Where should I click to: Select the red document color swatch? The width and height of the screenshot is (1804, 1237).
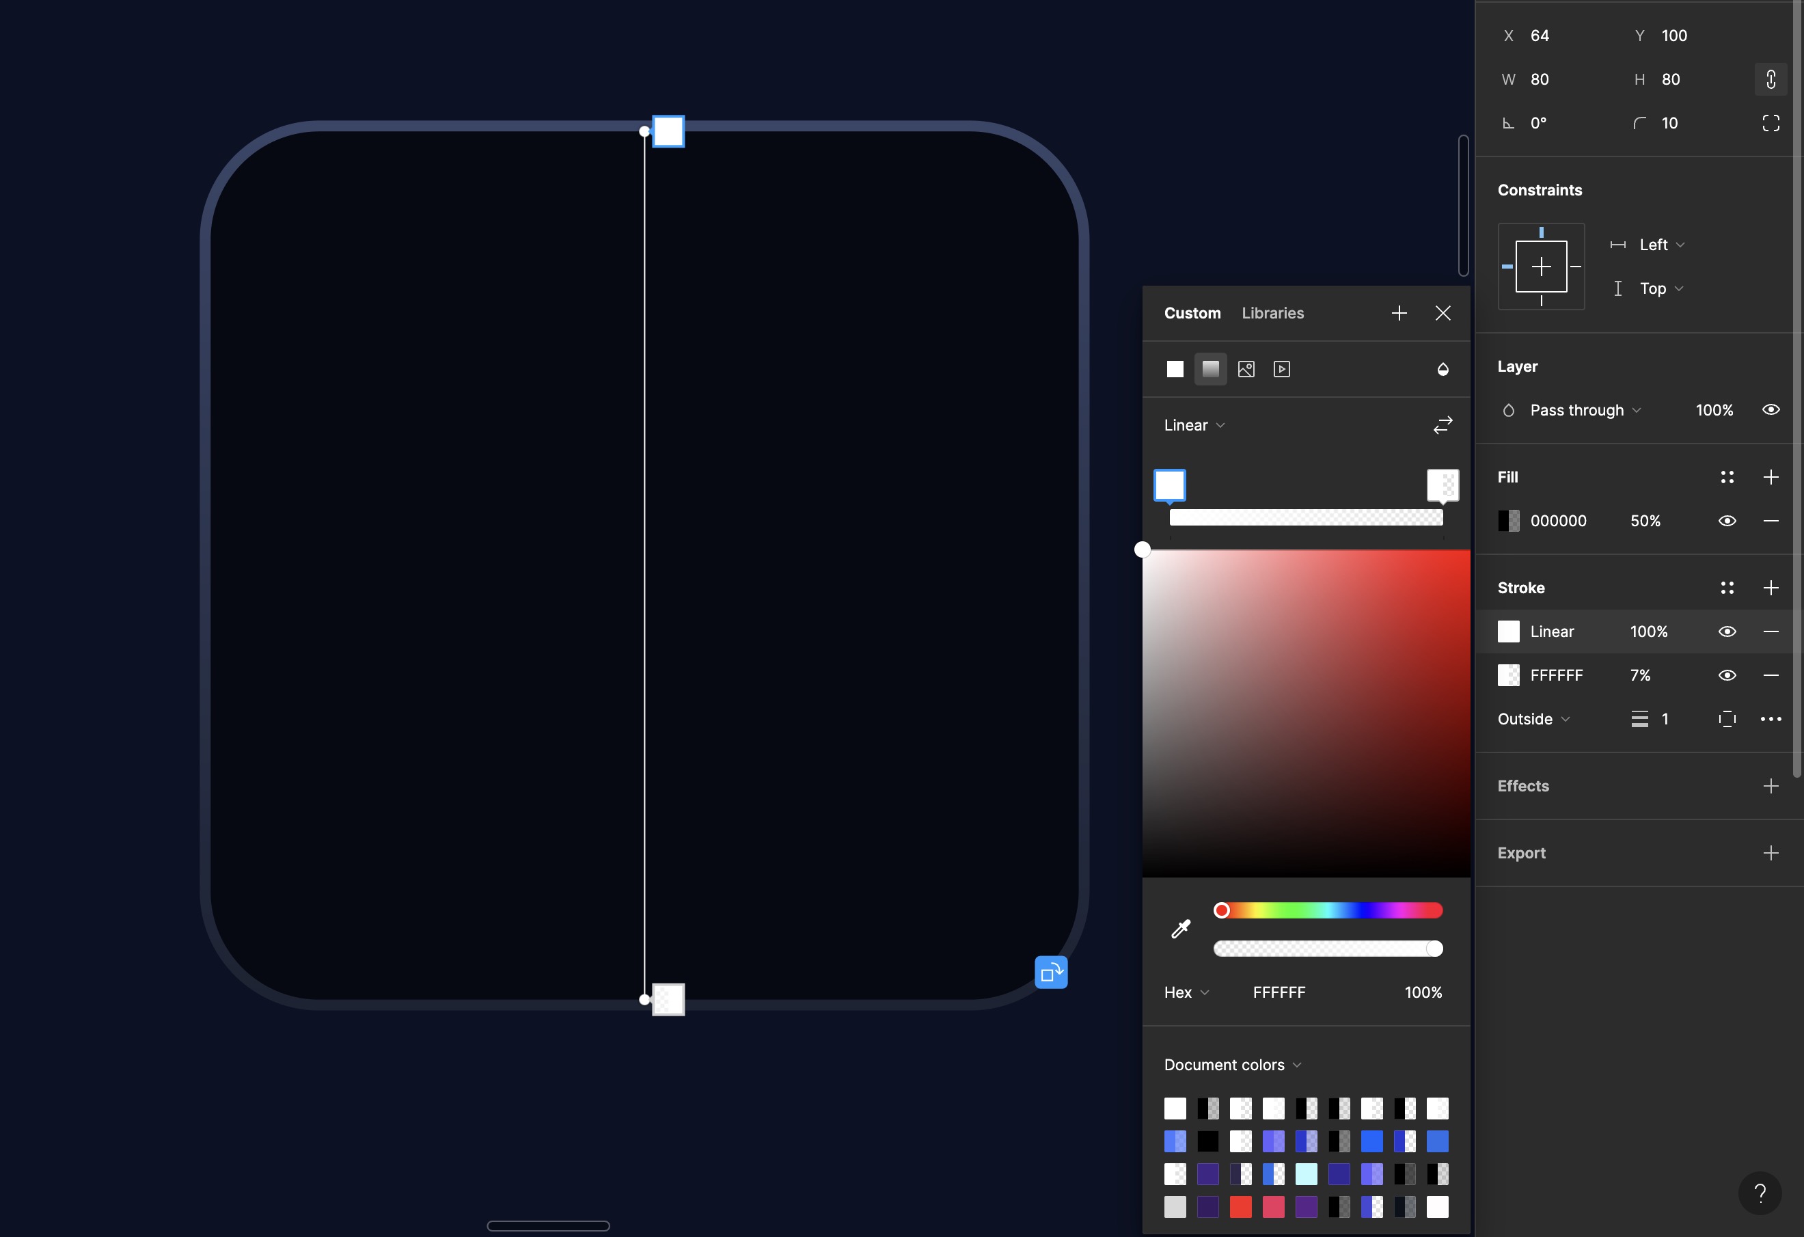1240,1207
